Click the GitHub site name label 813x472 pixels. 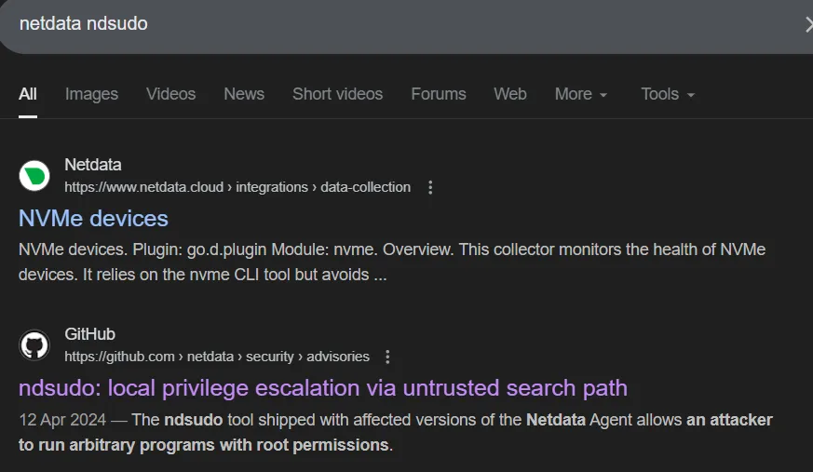pyautogui.click(x=89, y=334)
